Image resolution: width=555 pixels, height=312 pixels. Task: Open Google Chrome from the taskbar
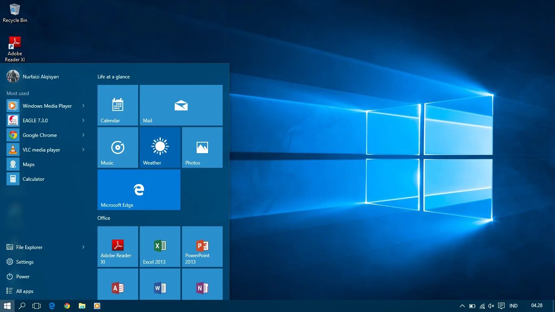(67, 306)
